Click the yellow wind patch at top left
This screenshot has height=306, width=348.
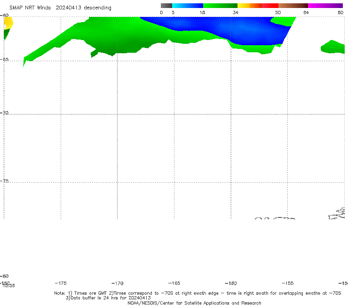coord(8,23)
